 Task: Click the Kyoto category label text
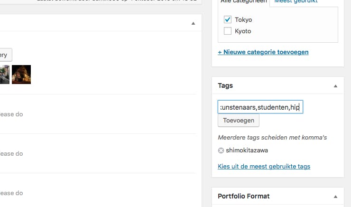(x=243, y=31)
